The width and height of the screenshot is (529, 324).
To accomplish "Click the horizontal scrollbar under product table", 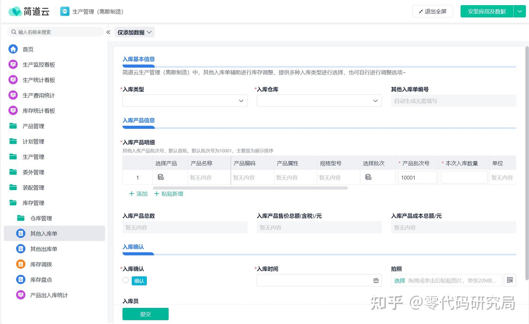I will [250, 188].
